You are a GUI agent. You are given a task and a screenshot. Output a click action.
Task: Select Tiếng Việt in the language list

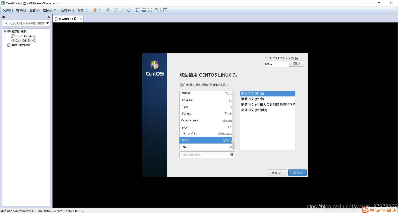tap(206, 133)
